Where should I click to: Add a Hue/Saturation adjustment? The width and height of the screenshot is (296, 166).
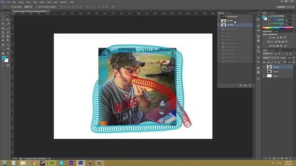point(268,42)
